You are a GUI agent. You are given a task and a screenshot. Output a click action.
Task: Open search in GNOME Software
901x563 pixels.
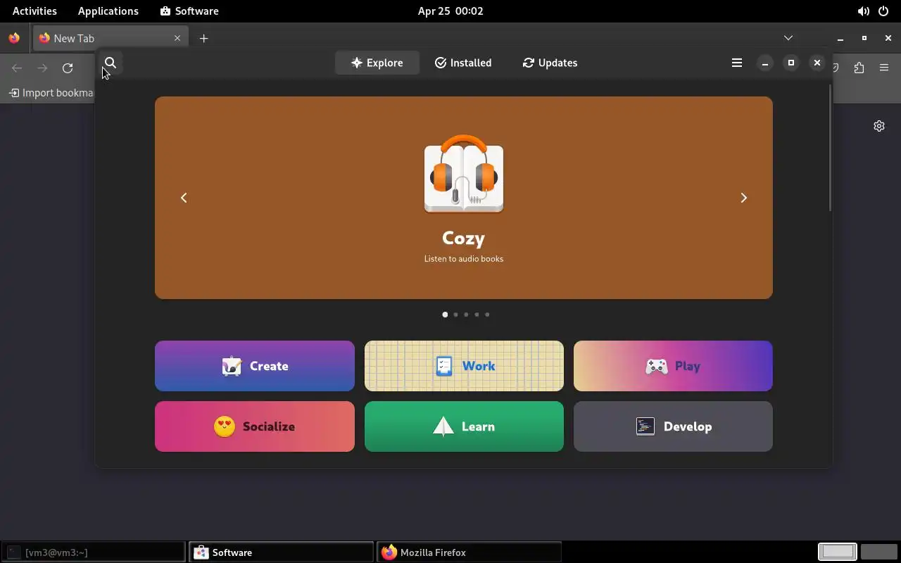(111, 63)
